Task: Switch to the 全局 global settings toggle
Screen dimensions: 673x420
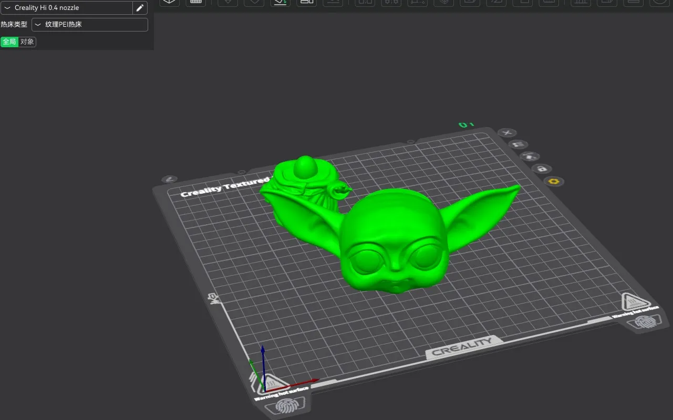Action: point(9,42)
